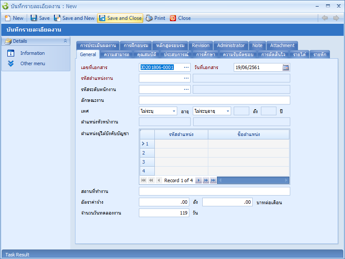Click the Save and Close button label
345x259 pixels.
(x=124, y=18)
